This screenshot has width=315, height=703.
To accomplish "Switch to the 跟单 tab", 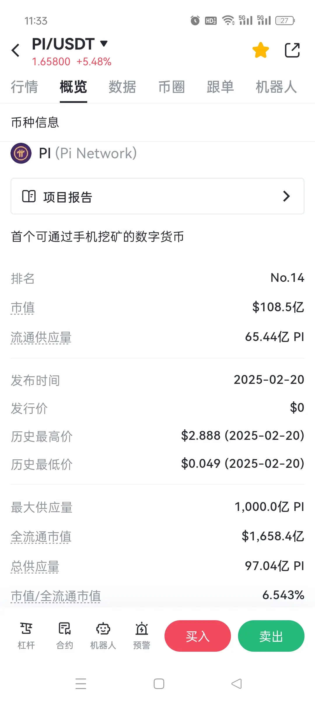I will [220, 87].
